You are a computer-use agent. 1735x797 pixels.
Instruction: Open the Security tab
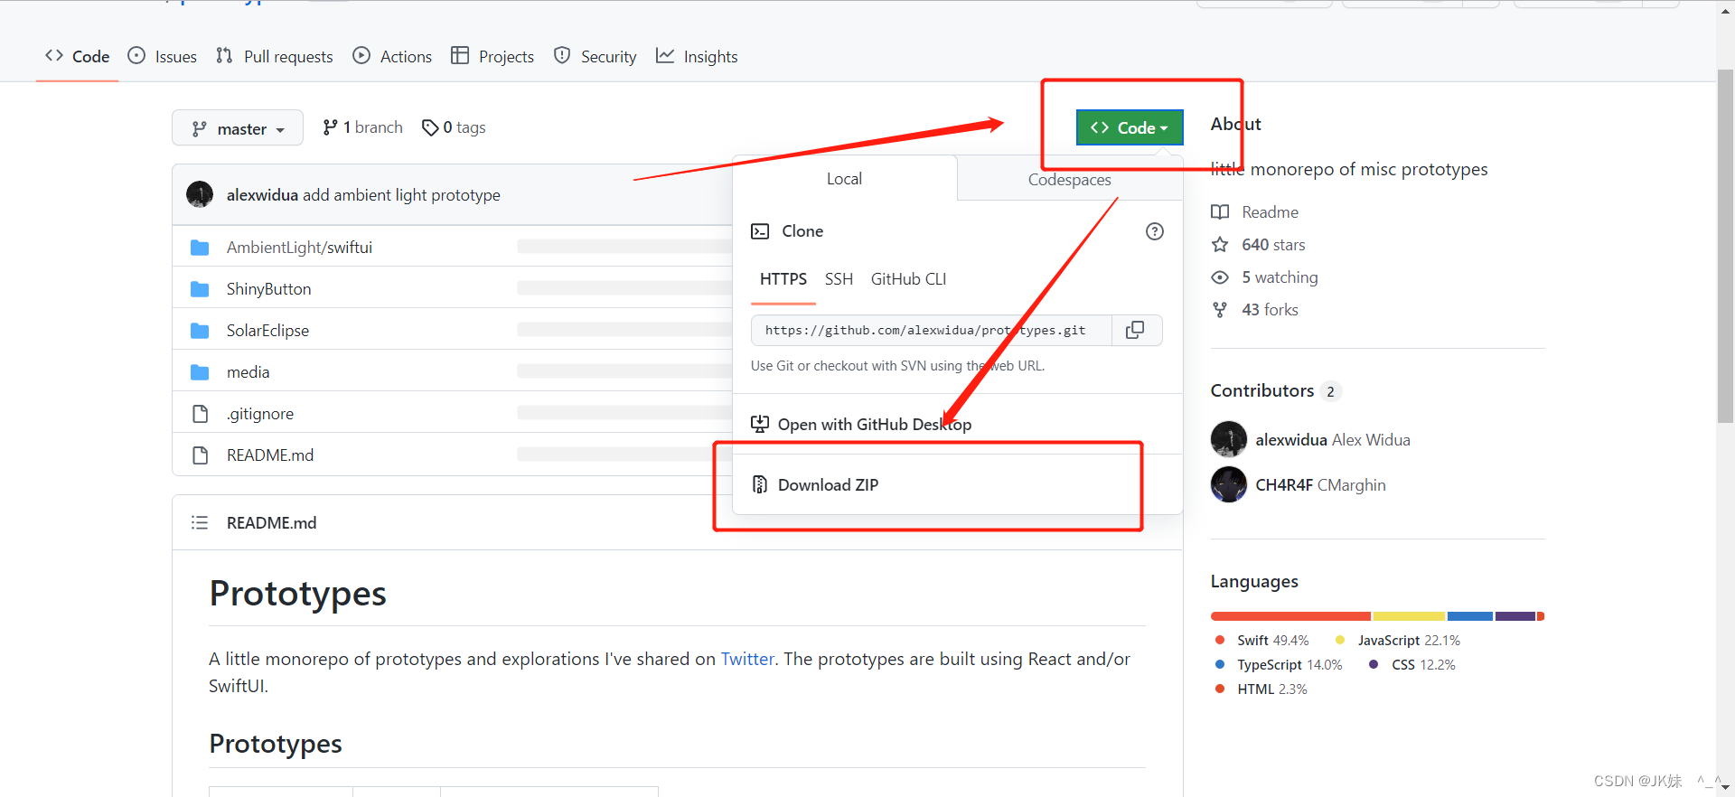click(595, 56)
